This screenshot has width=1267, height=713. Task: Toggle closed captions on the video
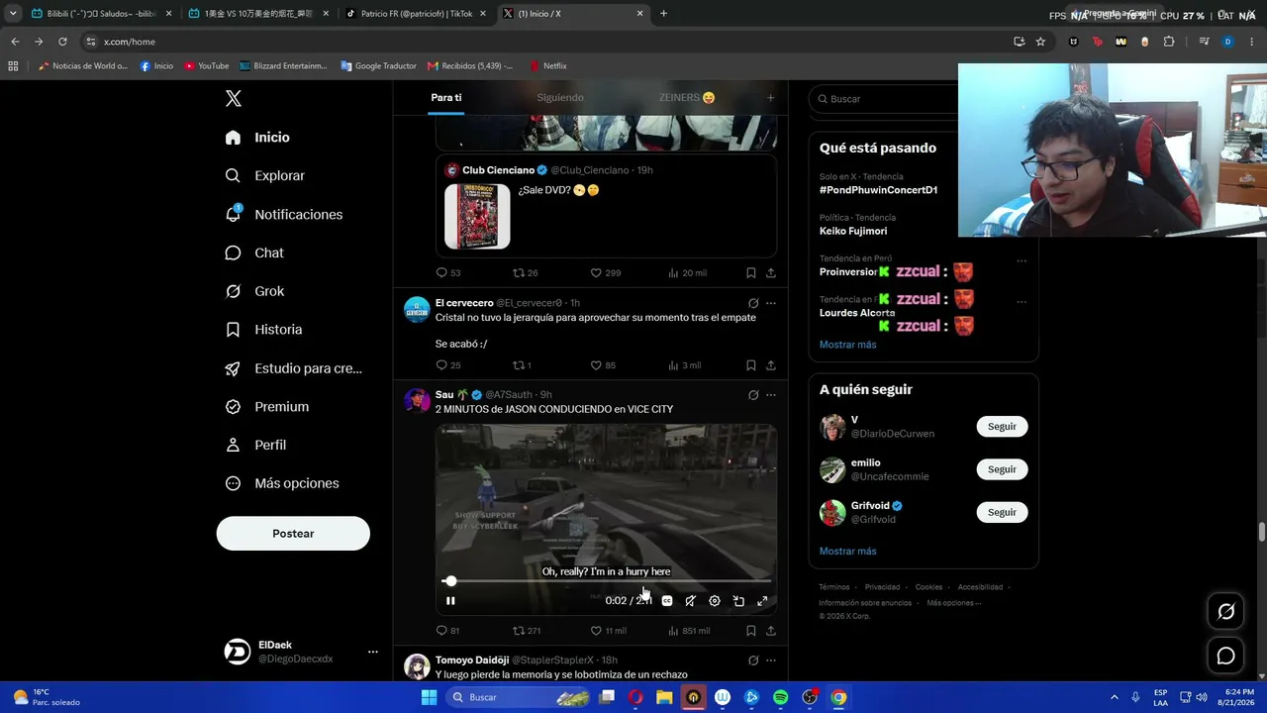click(x=667, y=601)
